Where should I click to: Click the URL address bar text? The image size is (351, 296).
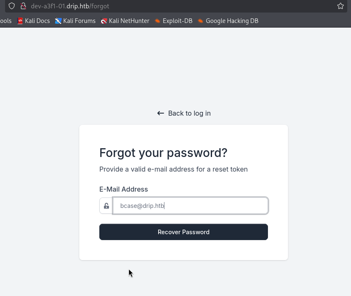[70, 6]
